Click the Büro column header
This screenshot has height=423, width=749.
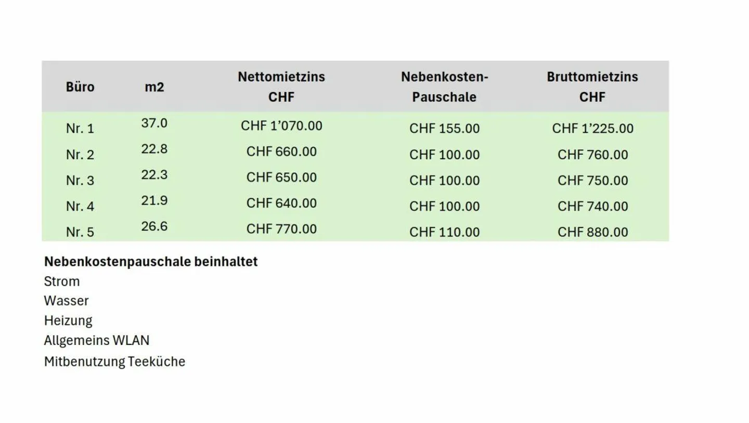tap(80, 86)
